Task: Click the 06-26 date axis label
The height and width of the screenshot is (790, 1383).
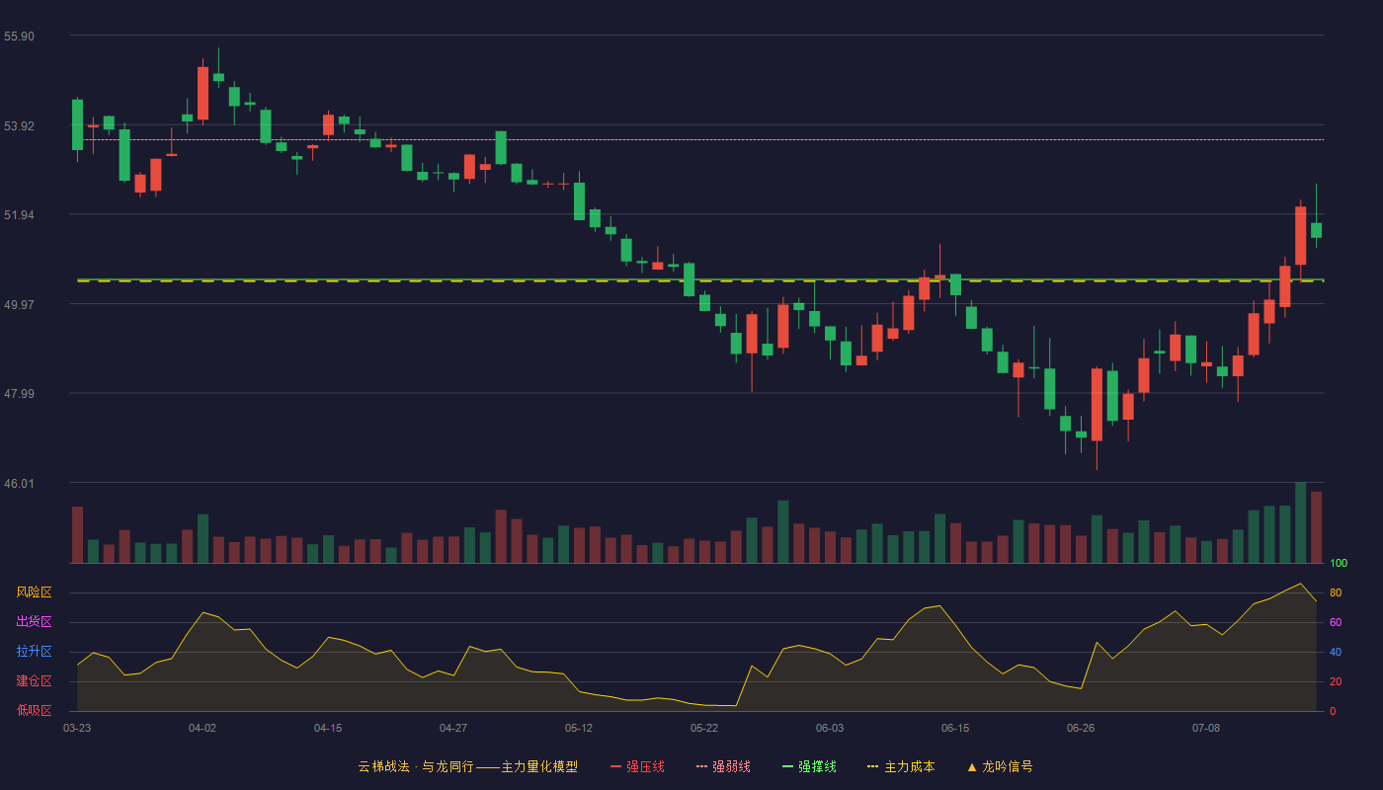Action: pyautogui.click(x=1081, y=728)
